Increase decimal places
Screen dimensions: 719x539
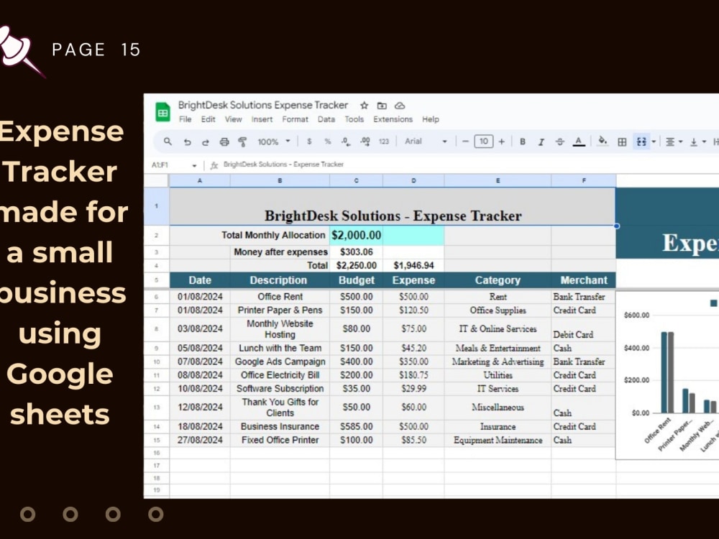pyautogui.click(x=365, y=142)
